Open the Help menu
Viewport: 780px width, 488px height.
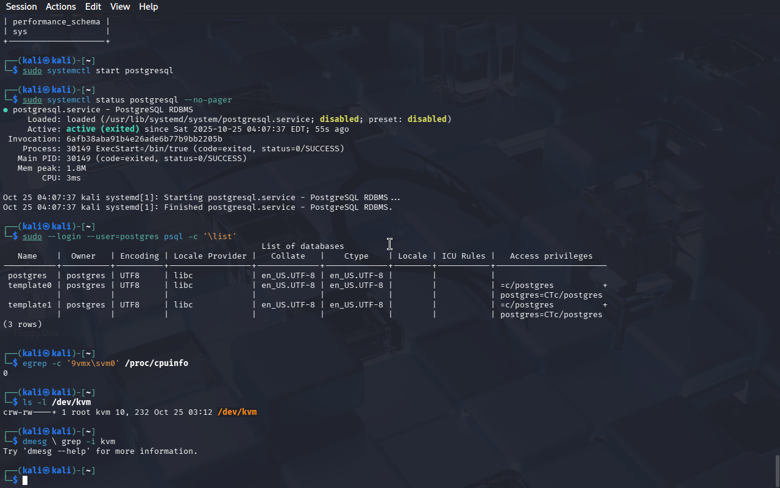148,7
